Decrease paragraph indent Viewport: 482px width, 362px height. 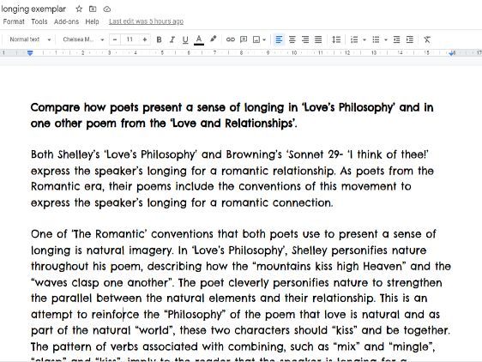coord(396,39)
